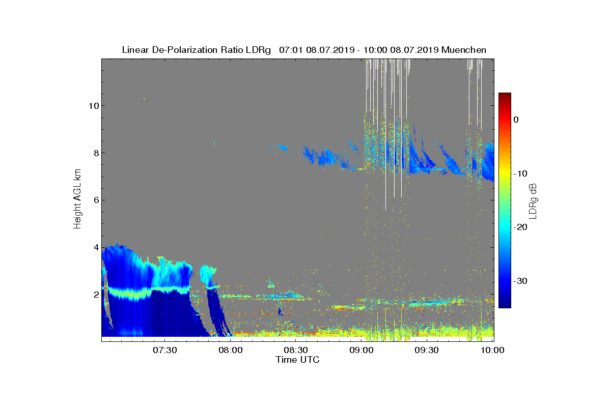611x407 pixels.
Task: Click the 'Height AGL km' axis label
Action: (77, 200)
